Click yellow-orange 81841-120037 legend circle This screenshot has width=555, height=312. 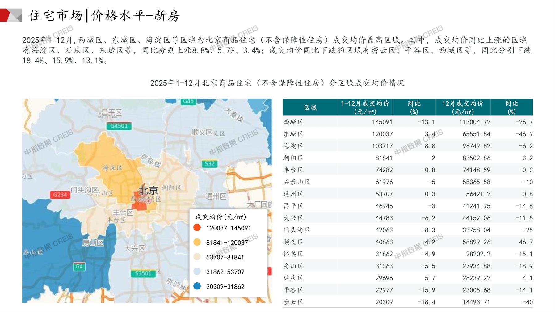(197, 242)
